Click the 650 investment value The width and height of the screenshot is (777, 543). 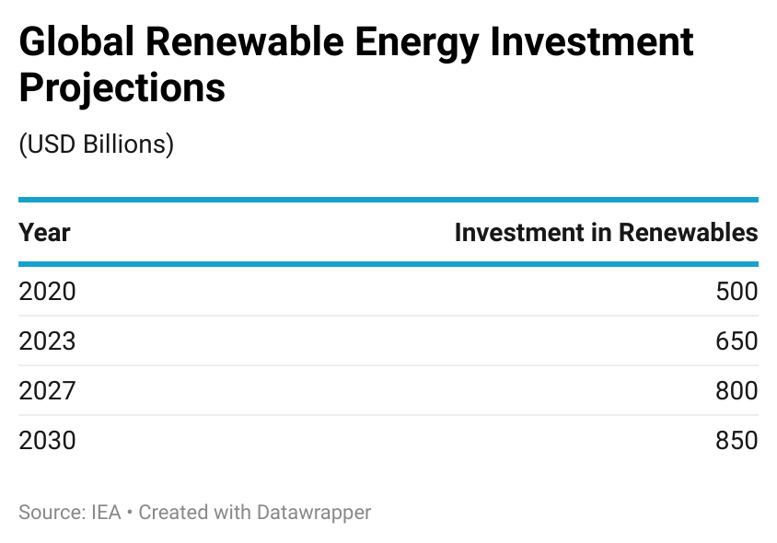(736, 341)
